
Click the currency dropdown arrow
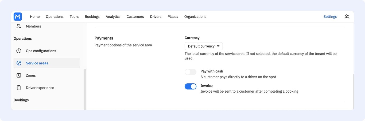[218, 46]
